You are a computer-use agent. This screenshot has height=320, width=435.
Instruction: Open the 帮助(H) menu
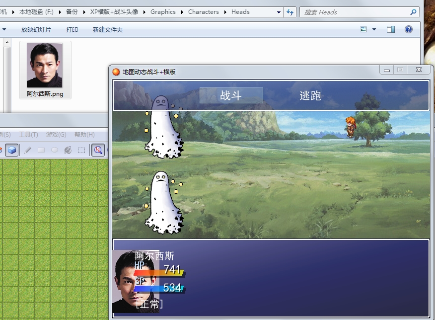tap(84, 135)
